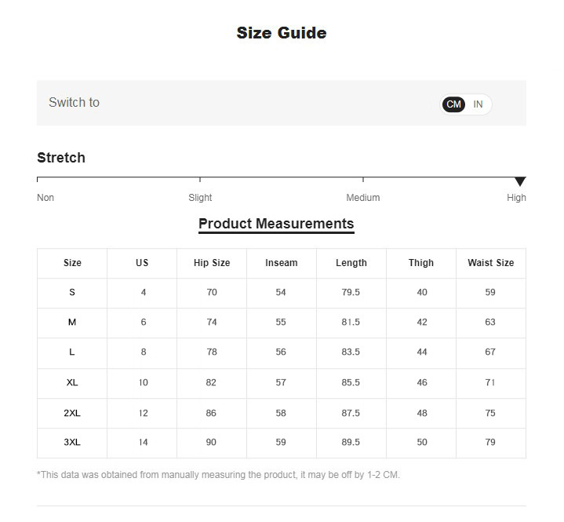Click the High stretch triangle marker
Viewport: 564px width, 522px height.
point(519,181)
